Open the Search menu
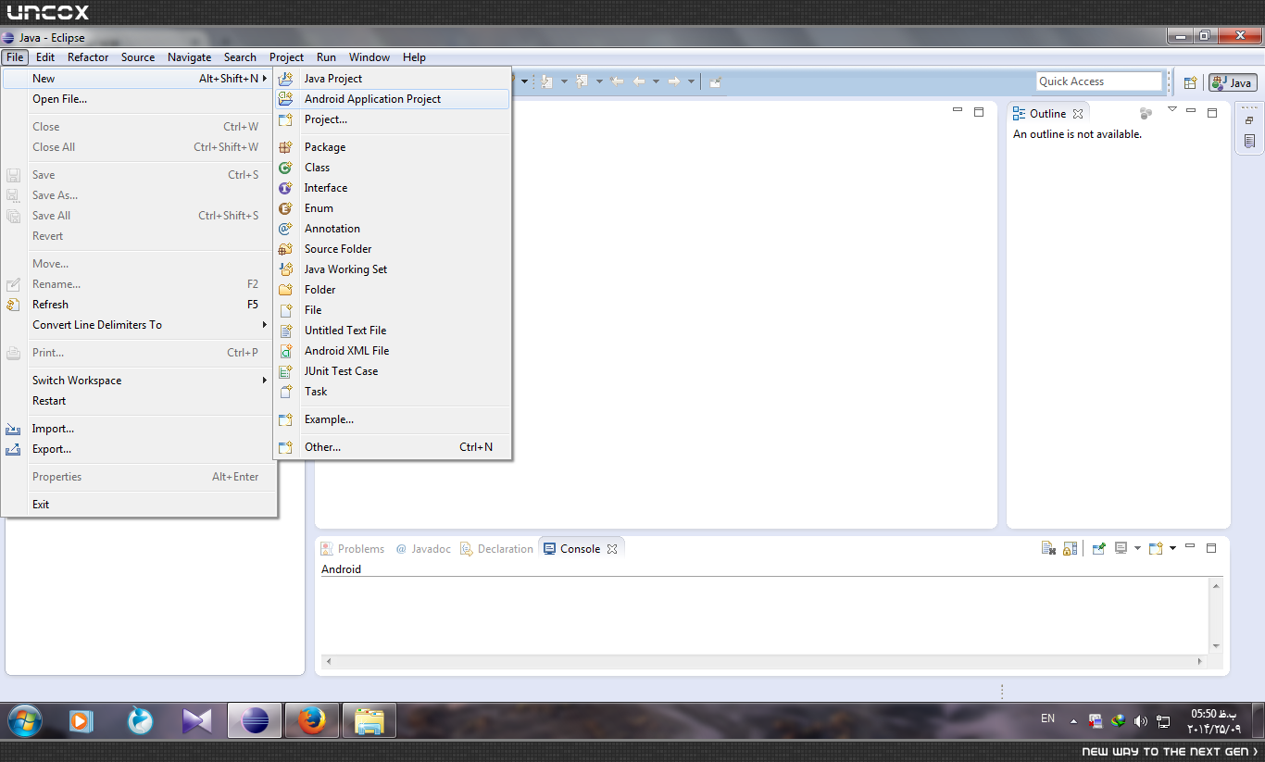Screen dimensions: 1265x762 click(x=240, y=57)
